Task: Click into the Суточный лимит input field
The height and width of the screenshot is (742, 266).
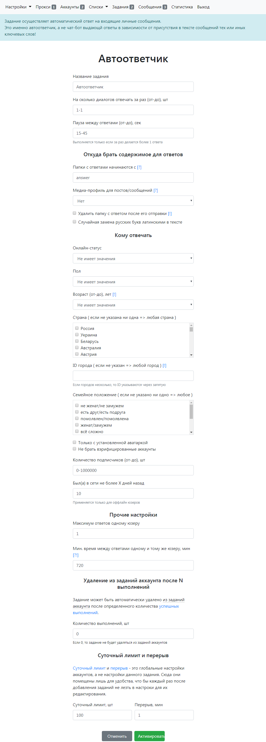Action: [102, 715]
